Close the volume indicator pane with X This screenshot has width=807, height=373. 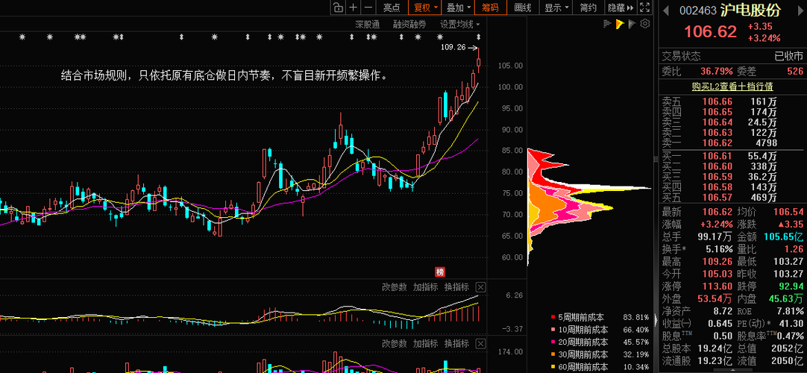pos(480,344)
